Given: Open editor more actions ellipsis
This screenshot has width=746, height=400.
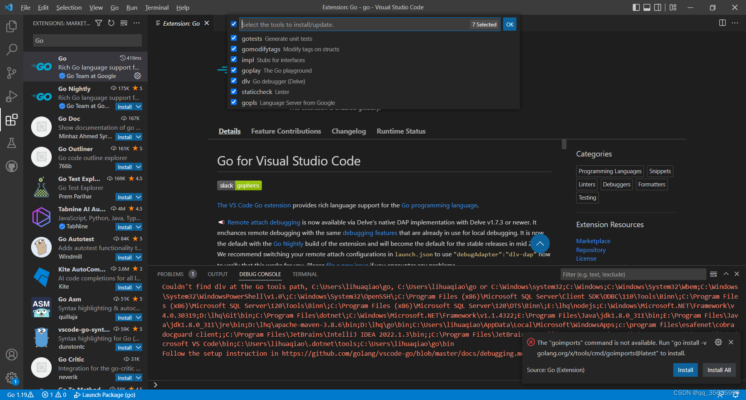Looking at the screenshot, I should [735, 23].
